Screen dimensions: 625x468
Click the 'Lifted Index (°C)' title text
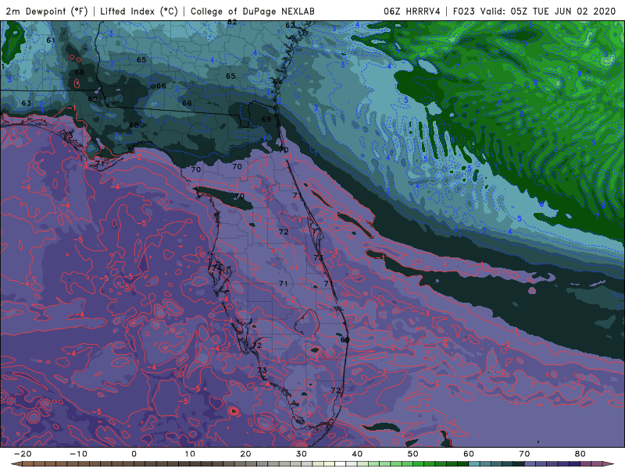point(139,11)
